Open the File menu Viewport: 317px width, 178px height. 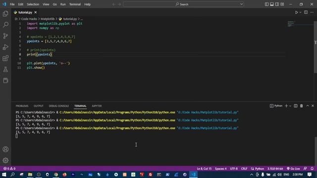(x=12, y=4)
